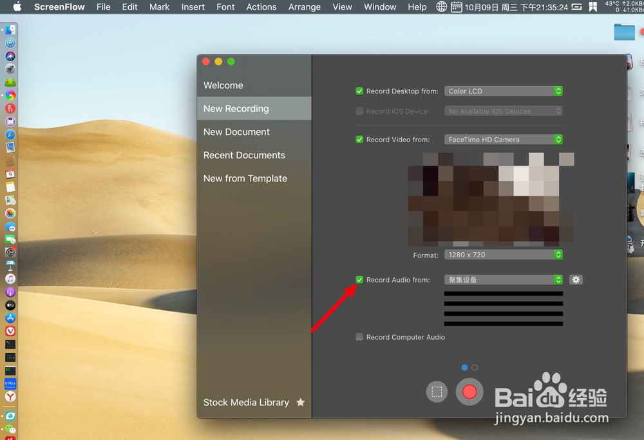The height and width of the screenshot is (440, 644).
Task: Open Keynote app in the dock
Action: (10, 265)
